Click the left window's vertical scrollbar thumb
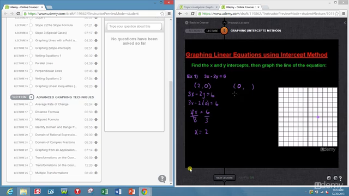 coord(171,131)
